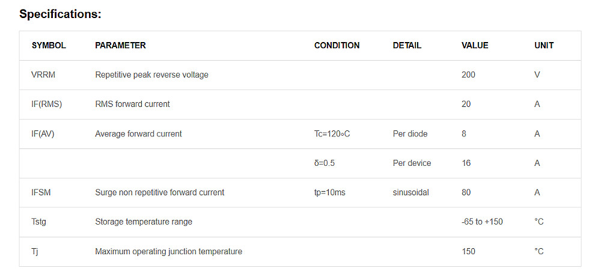Select the 'Per device' detail cell
601x280 pixels.
click(412, 163)
